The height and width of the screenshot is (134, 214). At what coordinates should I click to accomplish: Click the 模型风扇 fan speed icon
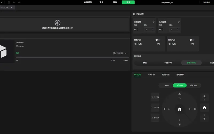click(135, 44)
